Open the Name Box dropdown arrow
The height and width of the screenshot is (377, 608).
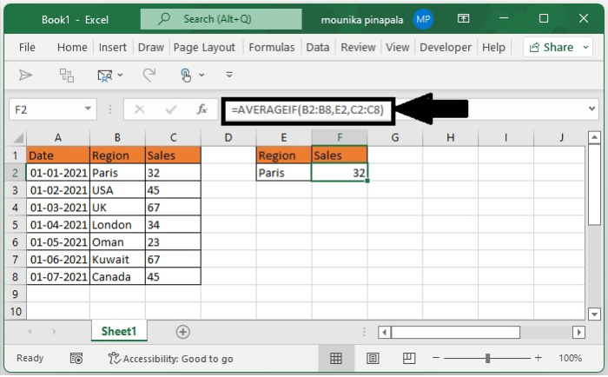coord(88,109)
